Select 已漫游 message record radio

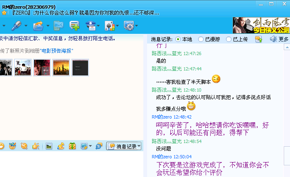(201, 39)
